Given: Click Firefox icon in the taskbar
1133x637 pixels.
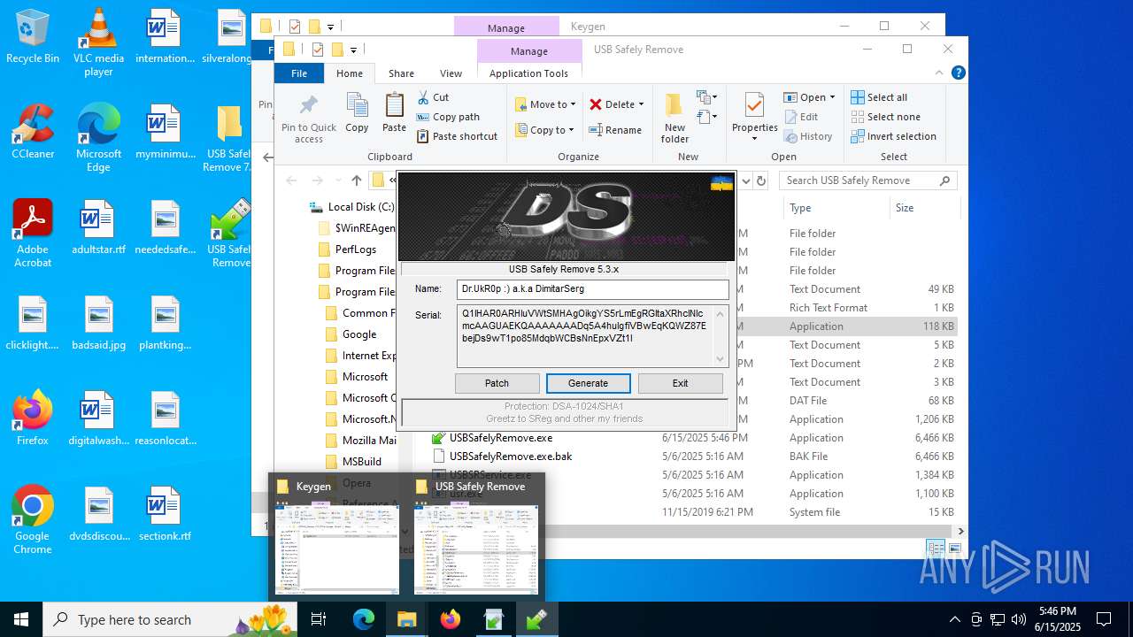Looking at the screenshot, I should [x=451, y=619].
